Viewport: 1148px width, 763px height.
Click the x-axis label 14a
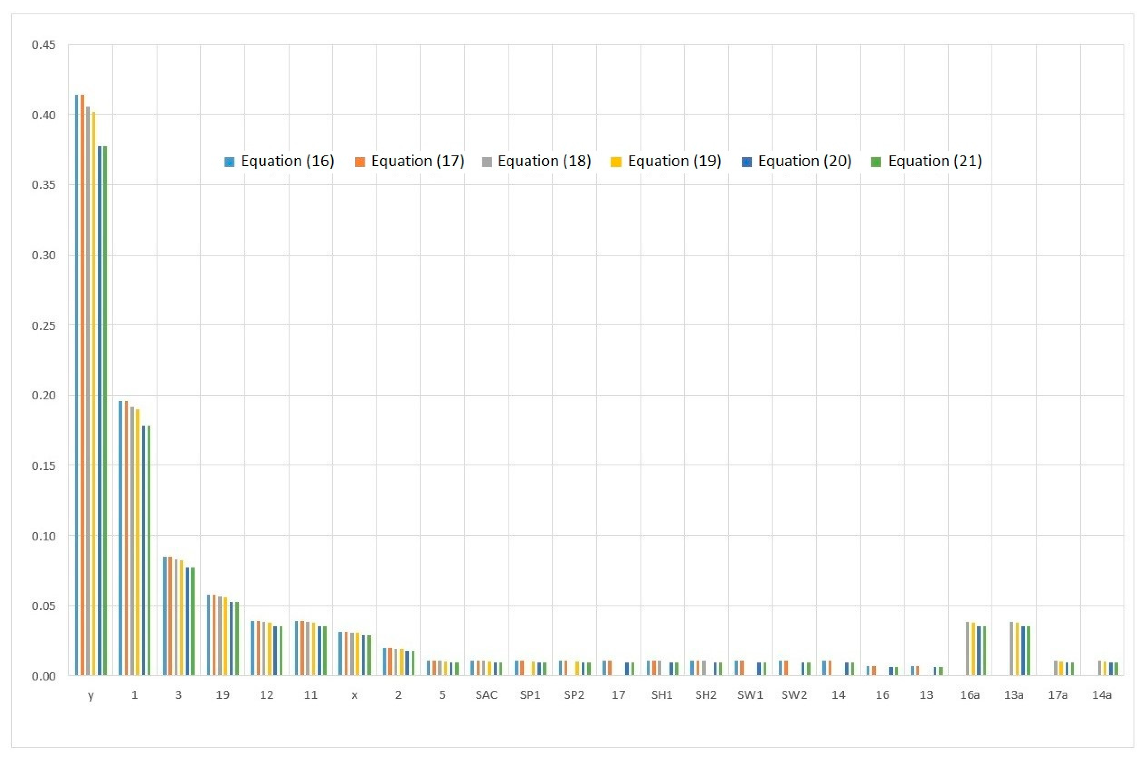(1102, 695)
